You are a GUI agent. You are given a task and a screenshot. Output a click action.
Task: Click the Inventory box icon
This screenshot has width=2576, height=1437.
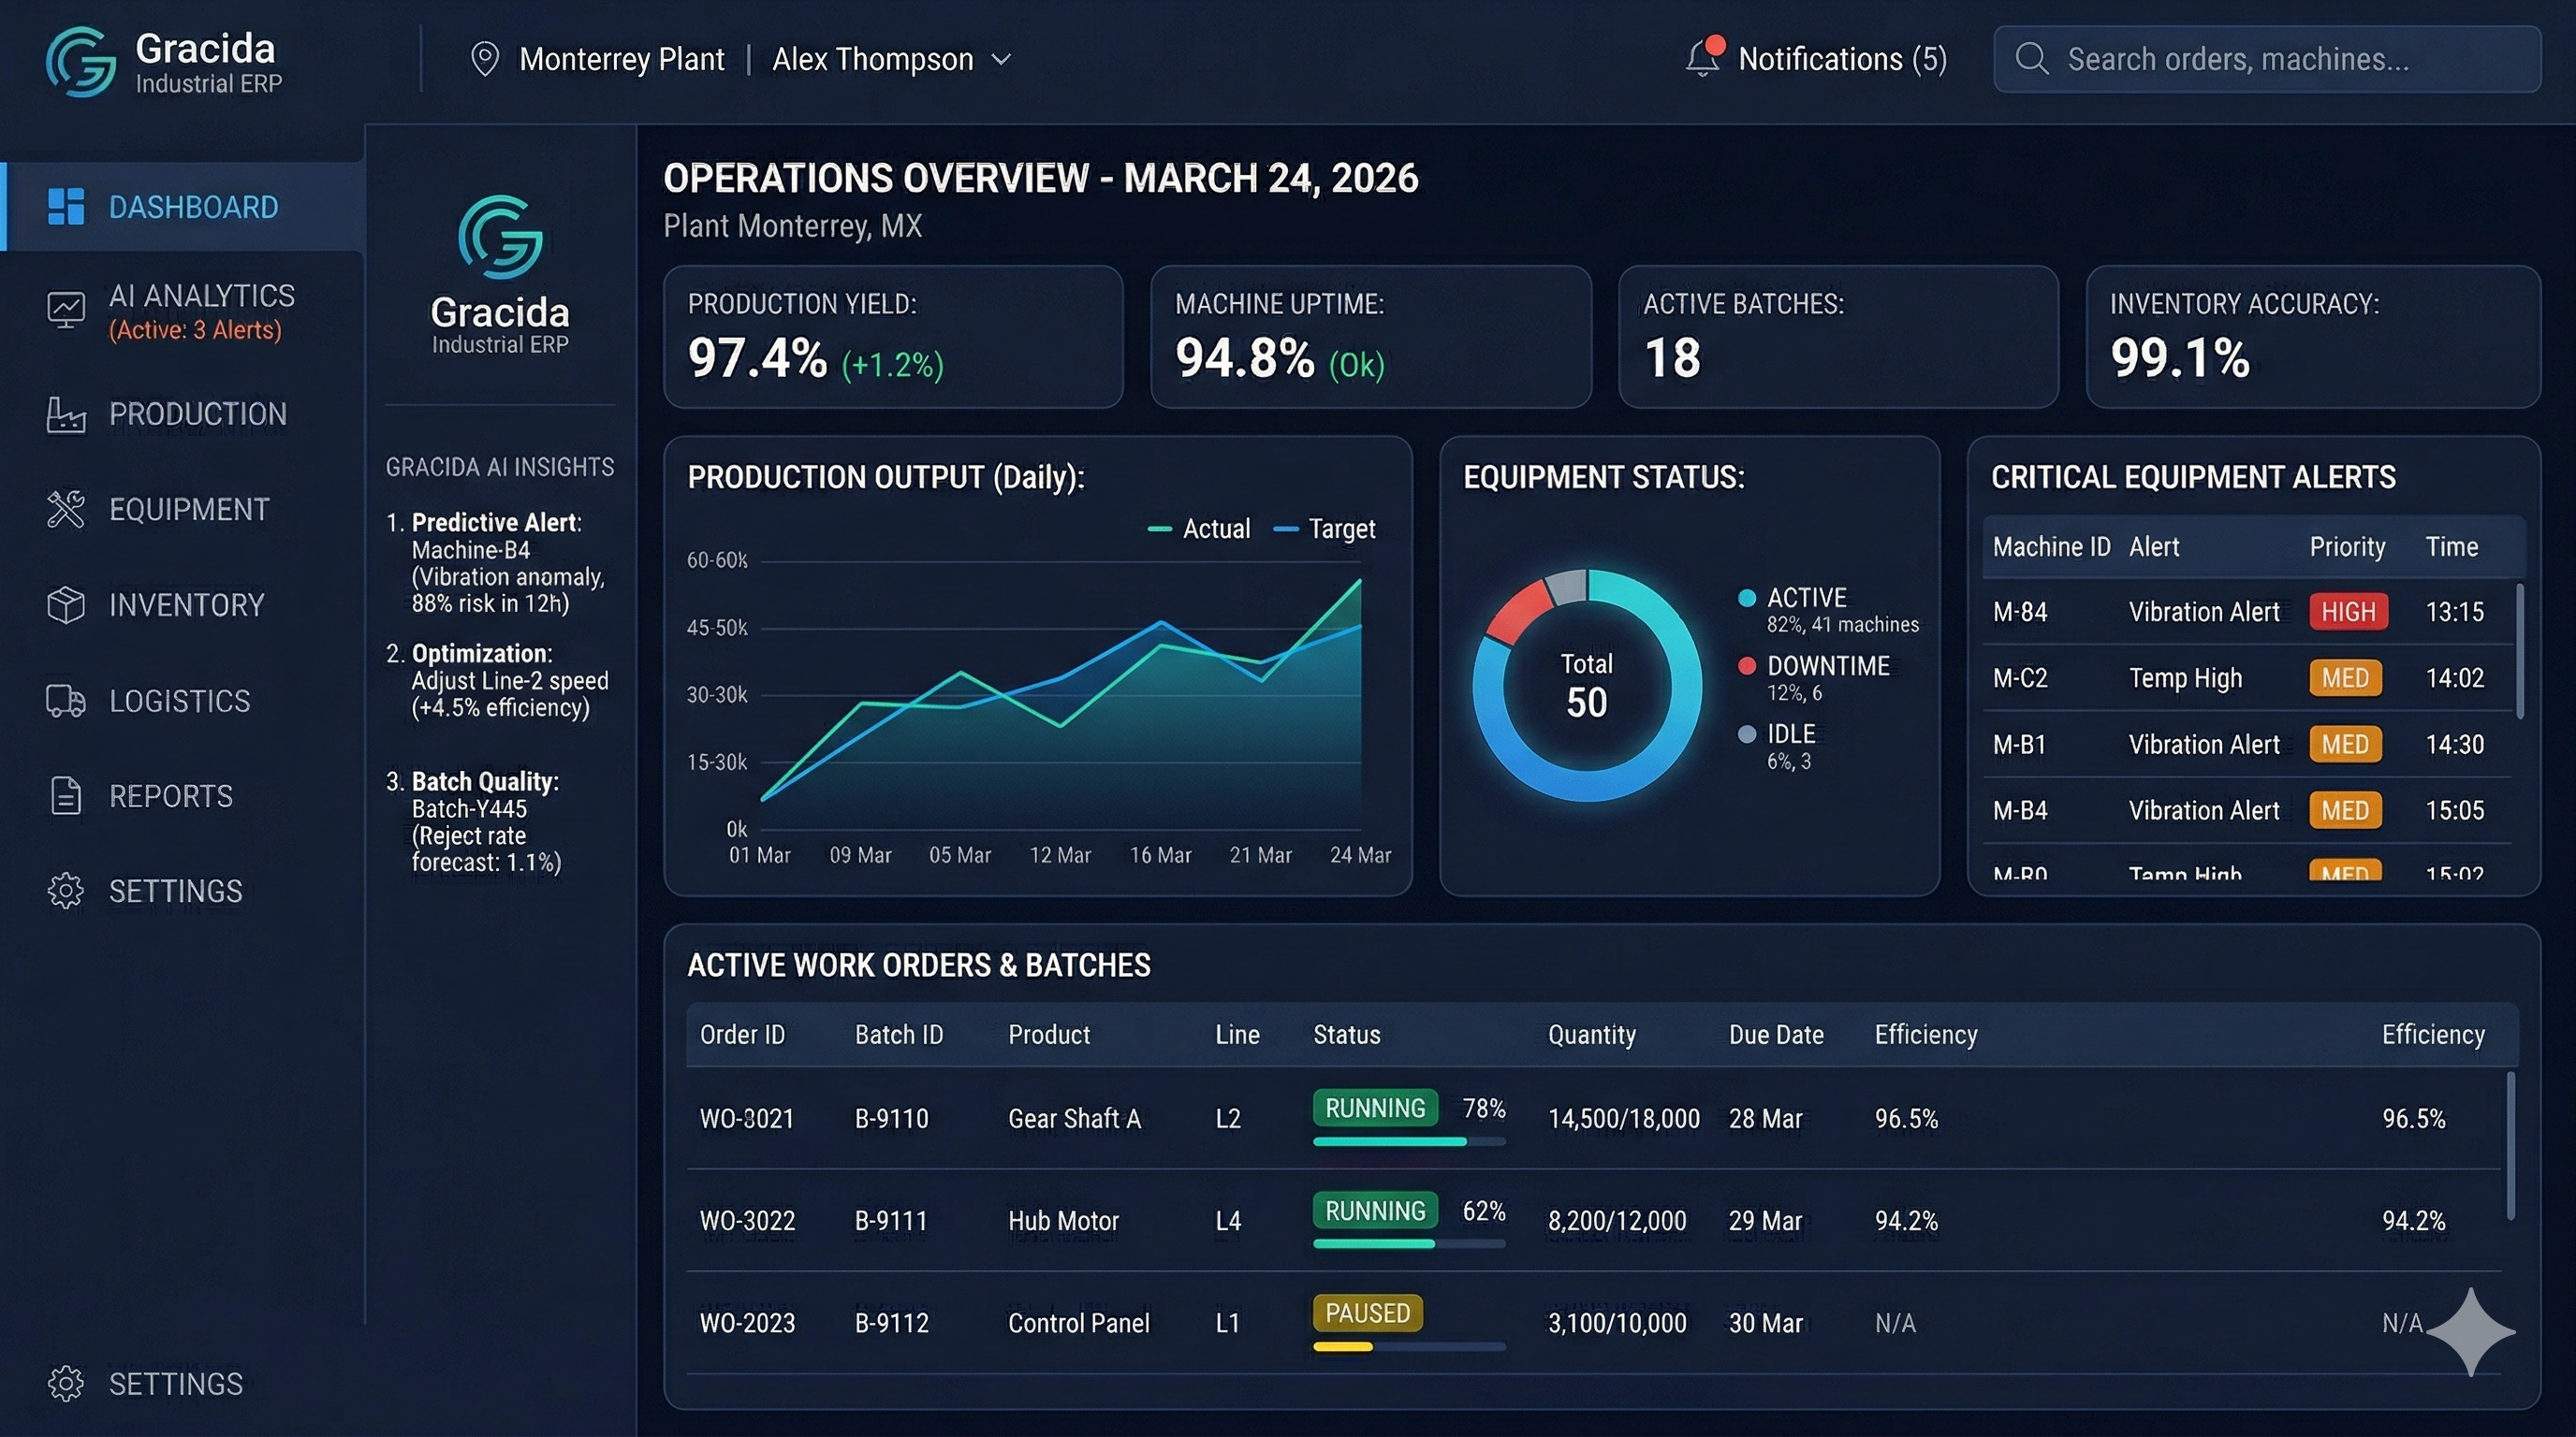tap(66, 604)
